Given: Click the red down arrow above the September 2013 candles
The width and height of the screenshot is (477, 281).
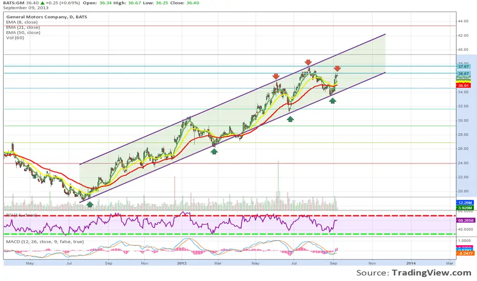Looking at the screenshot, I should 337,68.
